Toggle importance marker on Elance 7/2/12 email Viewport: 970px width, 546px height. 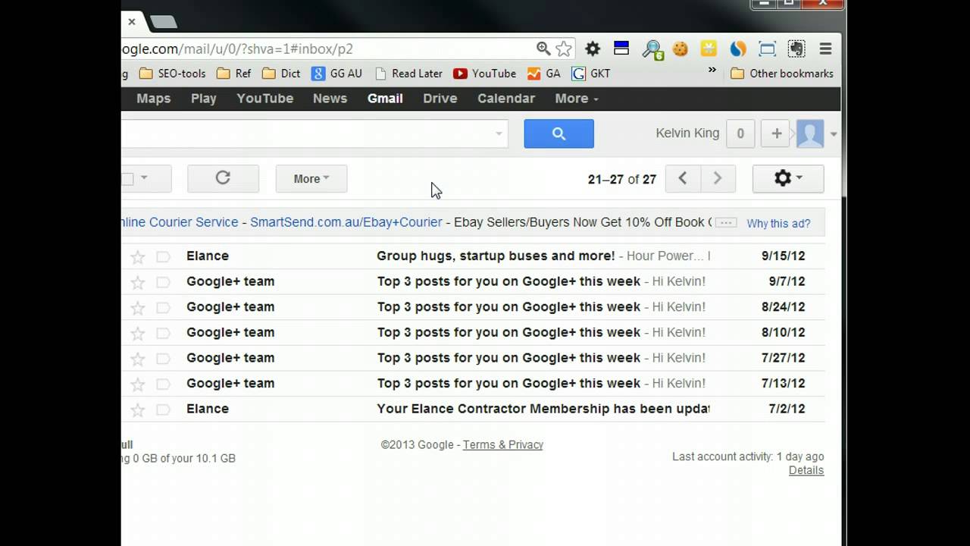(163, 409)
